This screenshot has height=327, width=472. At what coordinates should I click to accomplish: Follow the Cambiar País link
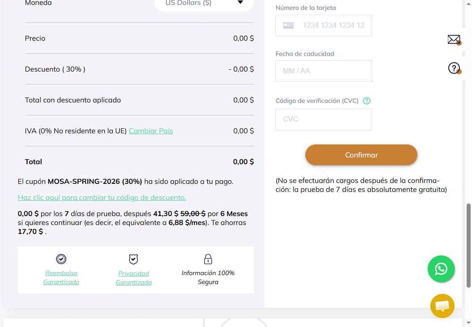pos(151,131)
